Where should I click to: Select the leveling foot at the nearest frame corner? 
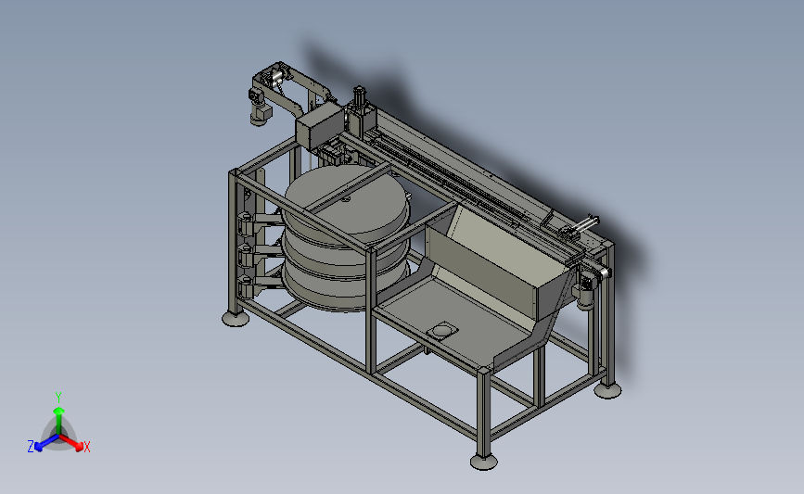pyautogui.click(x=483, y=461)
